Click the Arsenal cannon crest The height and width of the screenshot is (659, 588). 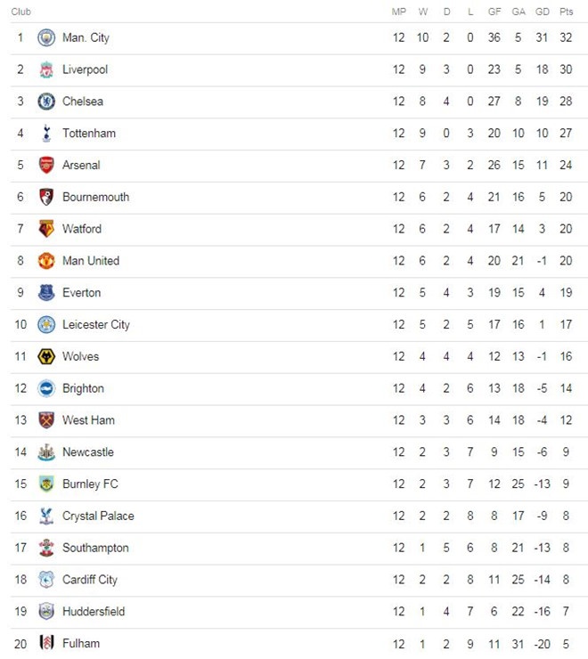46,165
